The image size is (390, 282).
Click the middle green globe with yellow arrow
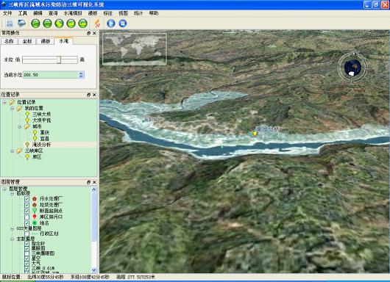point(59,23)
